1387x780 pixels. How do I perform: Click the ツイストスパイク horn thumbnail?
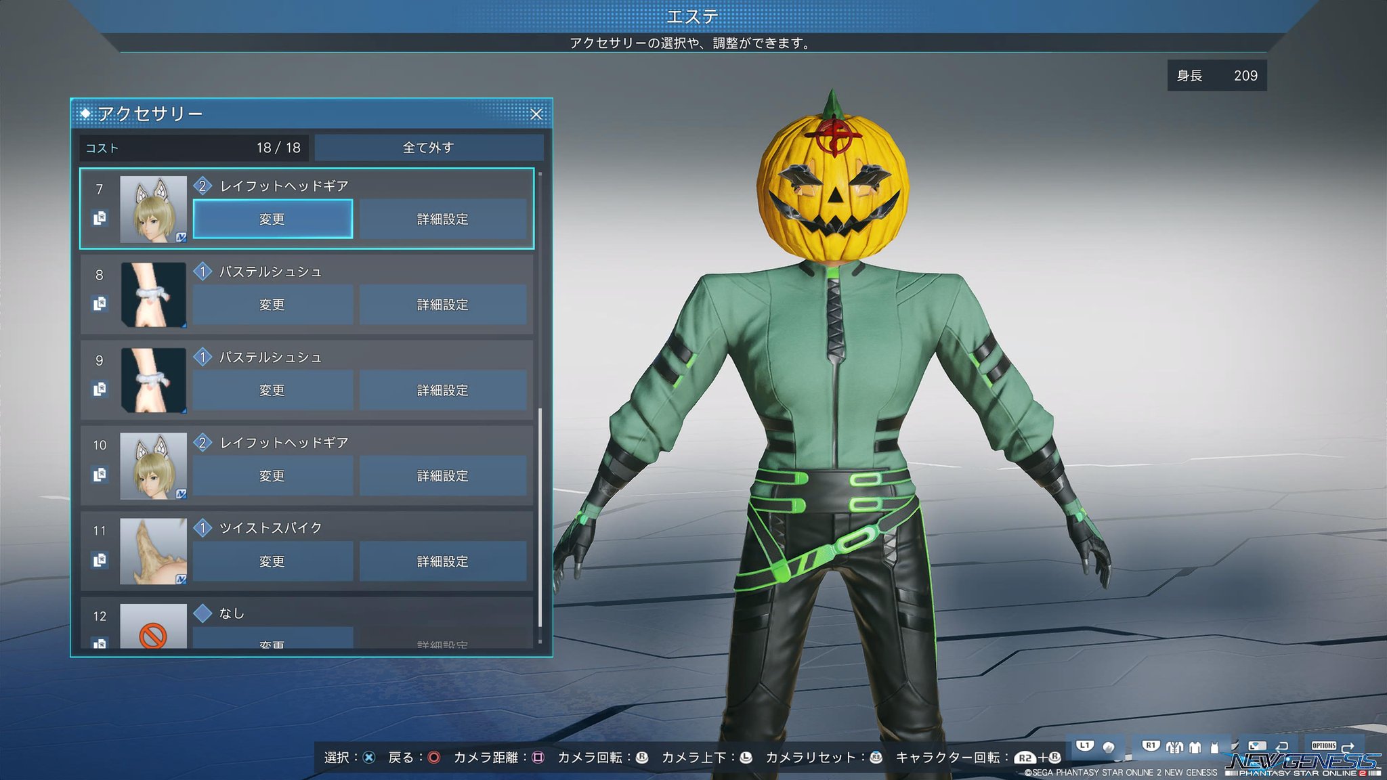tap(153, 551)
